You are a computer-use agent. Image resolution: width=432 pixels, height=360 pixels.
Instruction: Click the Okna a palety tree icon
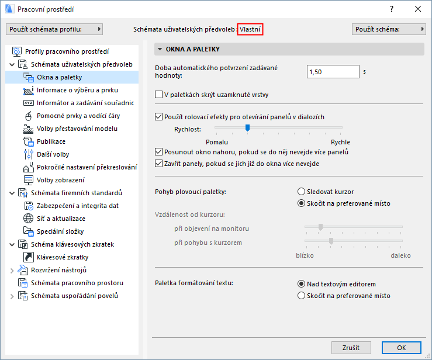pyautogui.click(x=29, y=77)
